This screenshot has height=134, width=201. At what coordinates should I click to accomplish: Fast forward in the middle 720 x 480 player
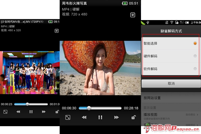pos(116,117)
